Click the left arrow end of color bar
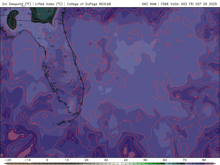Viewport: 220px width, 165px height. [5, 164]
